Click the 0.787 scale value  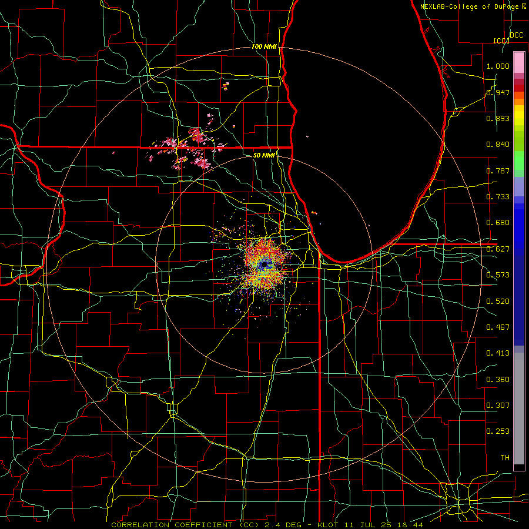click(x=498, y=170)
